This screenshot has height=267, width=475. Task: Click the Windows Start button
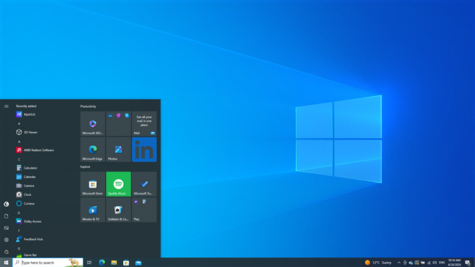click(x=6, y=263)
